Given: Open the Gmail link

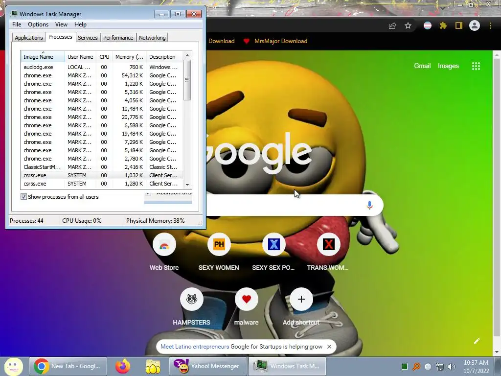Looking at the screenshot, I should click(422, 66).
